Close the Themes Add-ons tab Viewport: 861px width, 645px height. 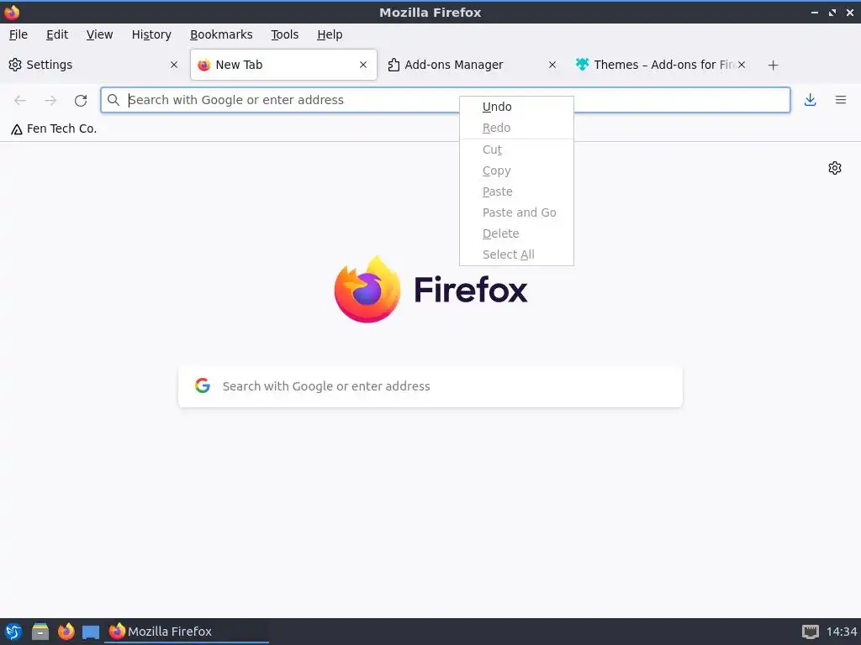click(x=742, y=65)
